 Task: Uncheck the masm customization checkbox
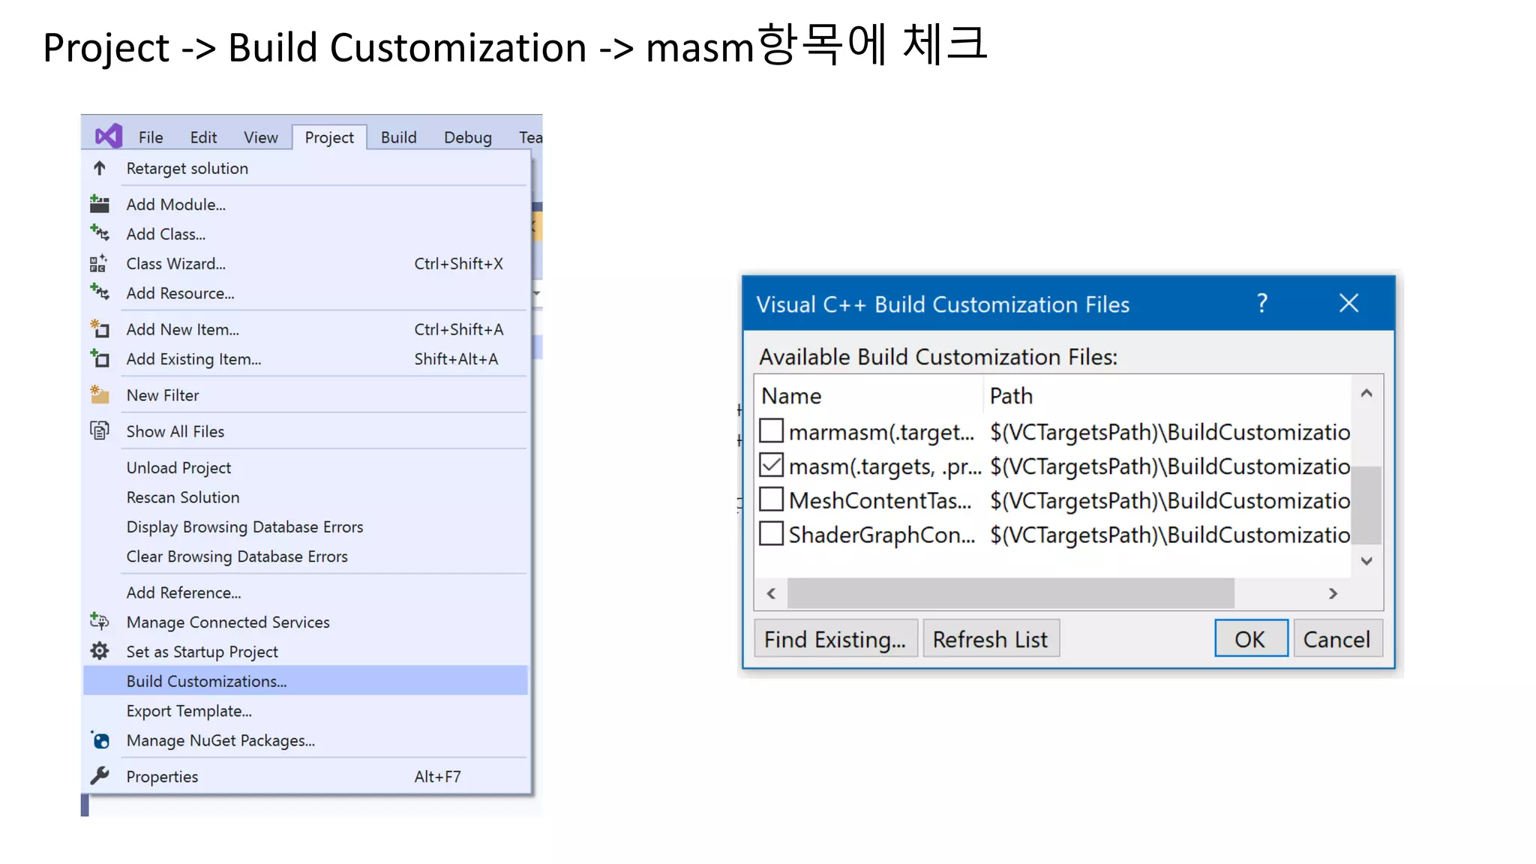click(771, 465)
